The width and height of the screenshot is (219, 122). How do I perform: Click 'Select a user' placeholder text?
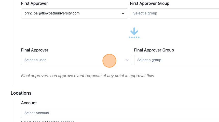[35, 60]
